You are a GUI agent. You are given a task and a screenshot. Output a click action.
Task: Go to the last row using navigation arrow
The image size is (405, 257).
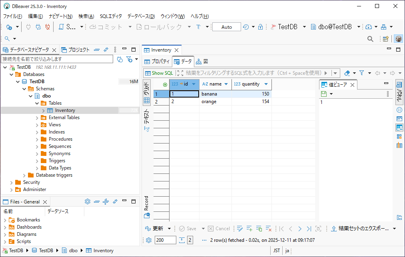[x=309, y=229]
